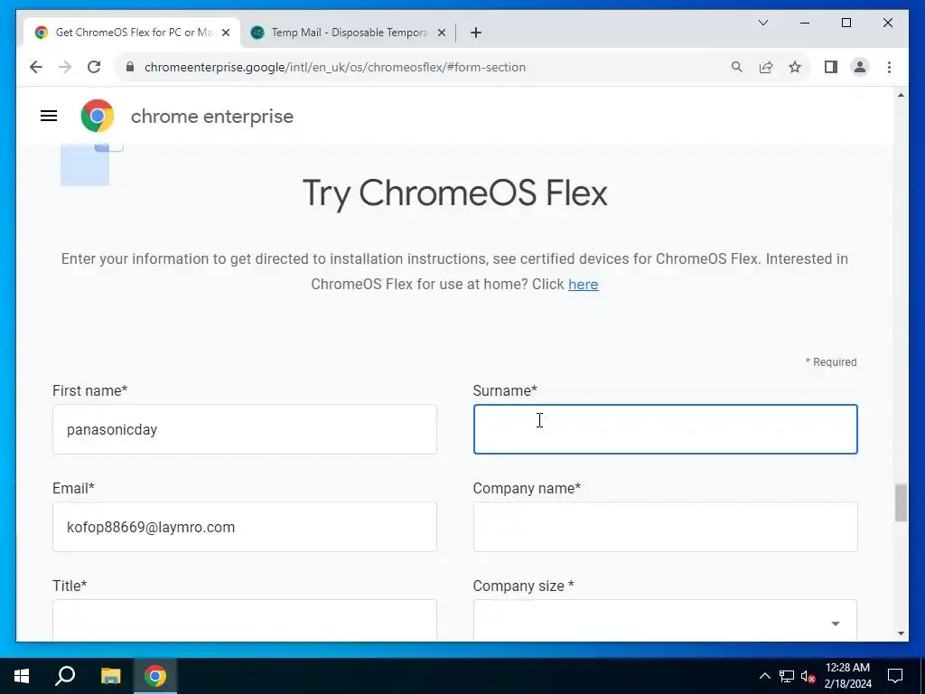The image size is (925, 694).
Task: Focus the Surname input field
Action: coord(665,429)
